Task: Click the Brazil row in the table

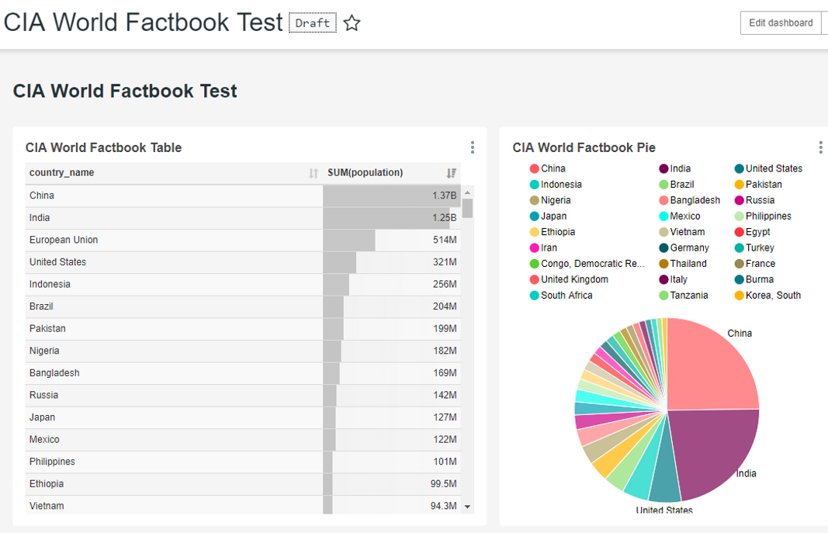Action: tap(42, 306)
